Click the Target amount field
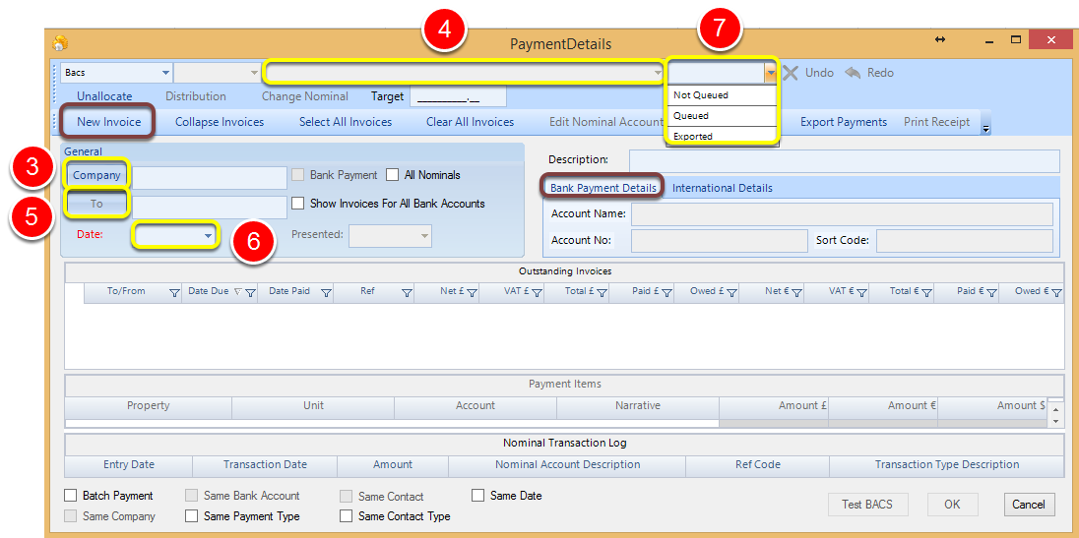Image resolution: width=1079 pixels, height=538 pixels. (458, 97)
